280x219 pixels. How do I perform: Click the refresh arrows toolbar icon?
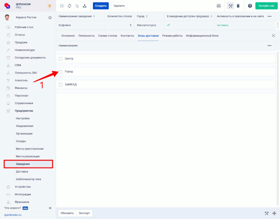click(x=69, y=6)
